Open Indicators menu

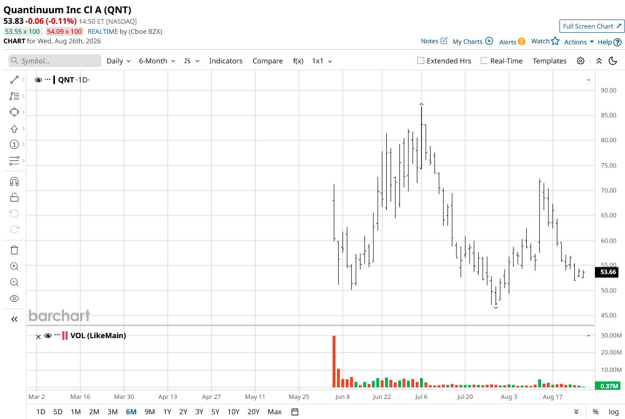pyautogui.click(x=226, y=61)
